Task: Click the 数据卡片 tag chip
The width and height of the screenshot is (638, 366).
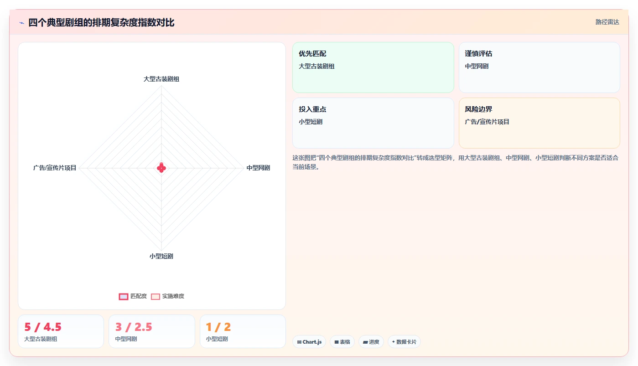Action: click(x=404, y=342)
